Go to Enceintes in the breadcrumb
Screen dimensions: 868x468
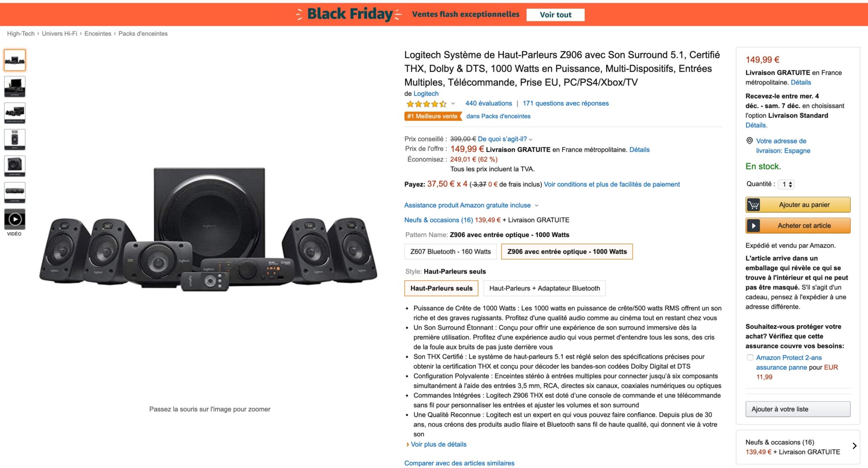[98, 34]
